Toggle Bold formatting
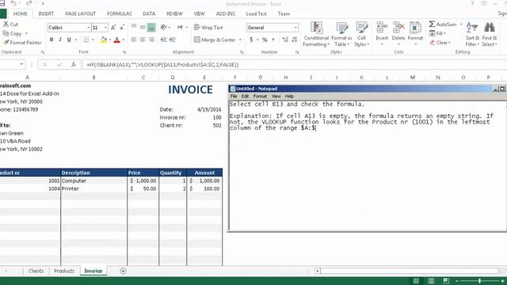This screenshot has width=507, height=285. pos(51,40)
